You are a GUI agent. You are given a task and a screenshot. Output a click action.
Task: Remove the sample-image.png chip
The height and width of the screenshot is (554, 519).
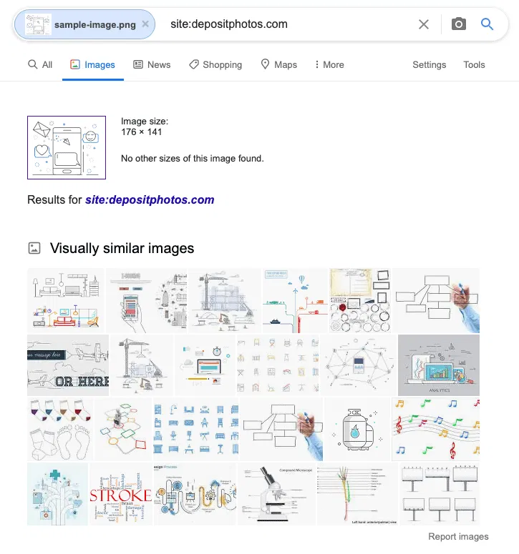[145, 24]
